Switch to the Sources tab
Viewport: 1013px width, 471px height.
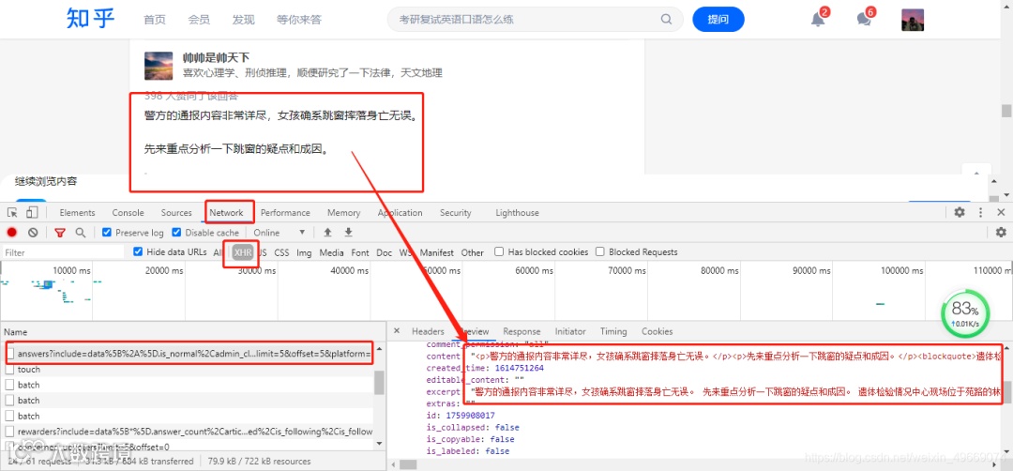pos(176,213)
